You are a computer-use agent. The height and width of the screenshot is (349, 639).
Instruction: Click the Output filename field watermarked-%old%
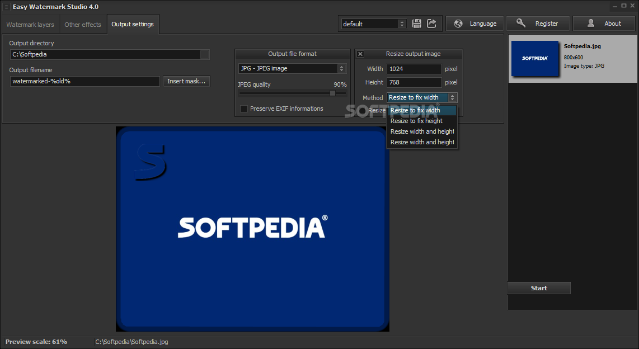pyautogui.click(x=84, y=81)
